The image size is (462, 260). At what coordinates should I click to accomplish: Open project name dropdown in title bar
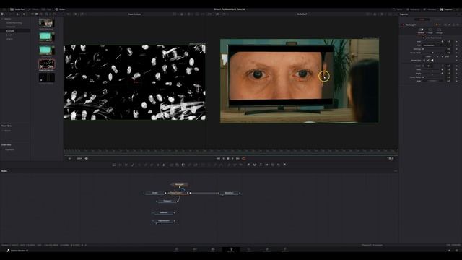247,9
